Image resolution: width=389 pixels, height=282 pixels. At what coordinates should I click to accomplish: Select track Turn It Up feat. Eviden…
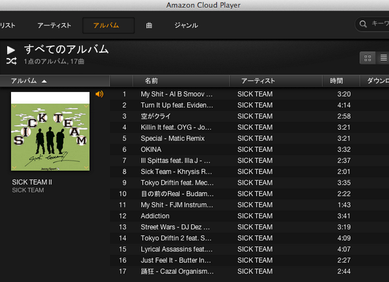tap(177, 105)
